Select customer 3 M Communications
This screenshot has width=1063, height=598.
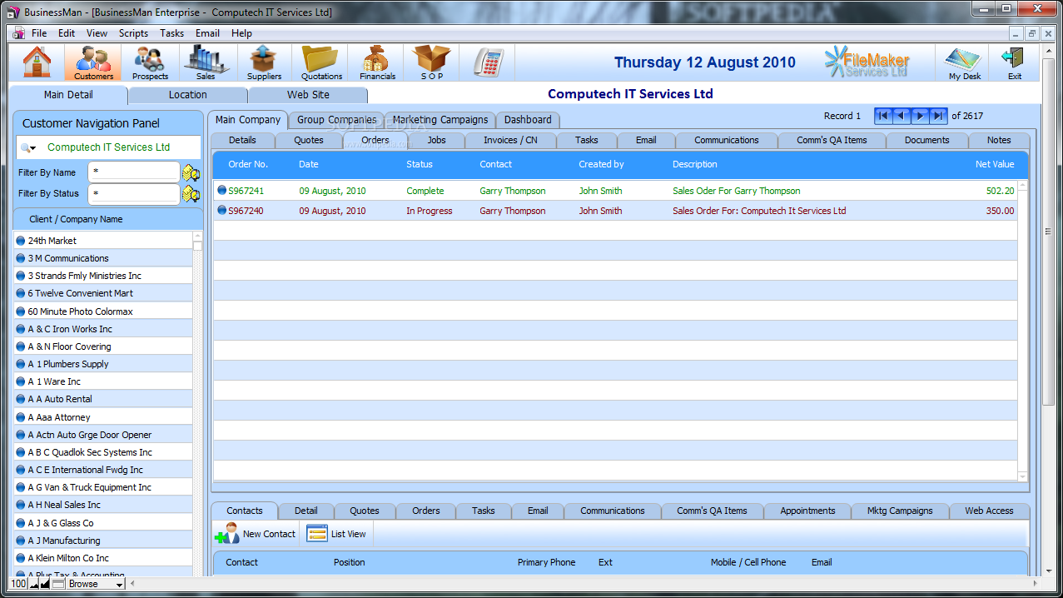click(103, 258)
